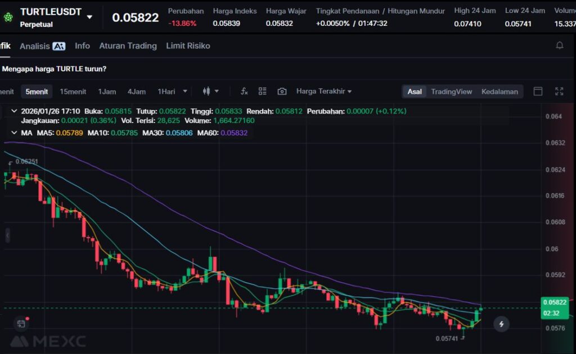Click the lightning quick-order button
576x354 pixels.
tap(501, 324)
